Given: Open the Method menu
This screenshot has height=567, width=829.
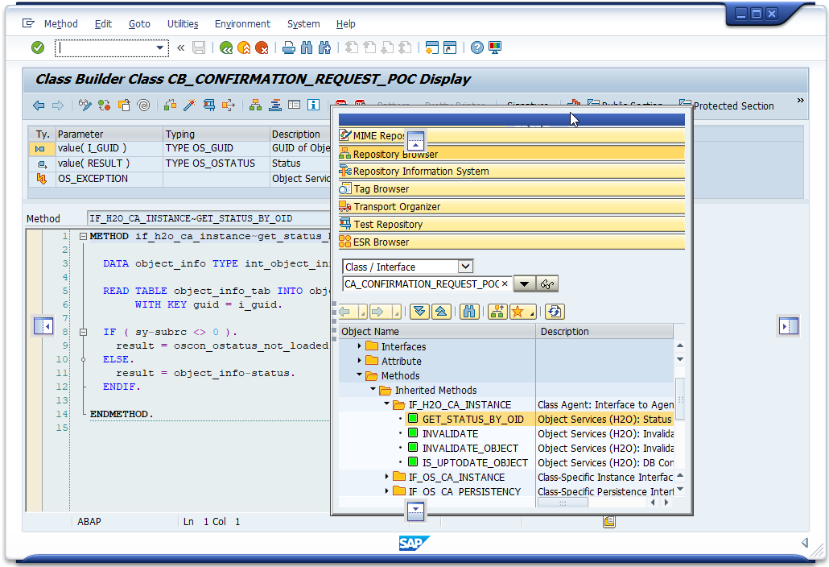Looking at the screenshot, I should [61, 24].
